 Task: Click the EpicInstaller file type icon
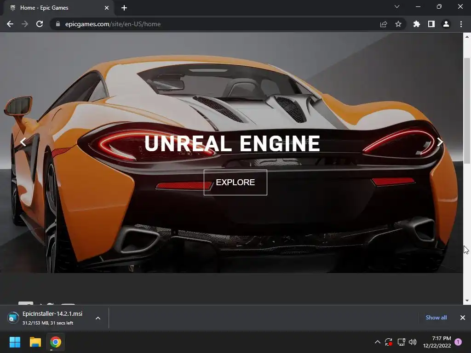point(13,318)
